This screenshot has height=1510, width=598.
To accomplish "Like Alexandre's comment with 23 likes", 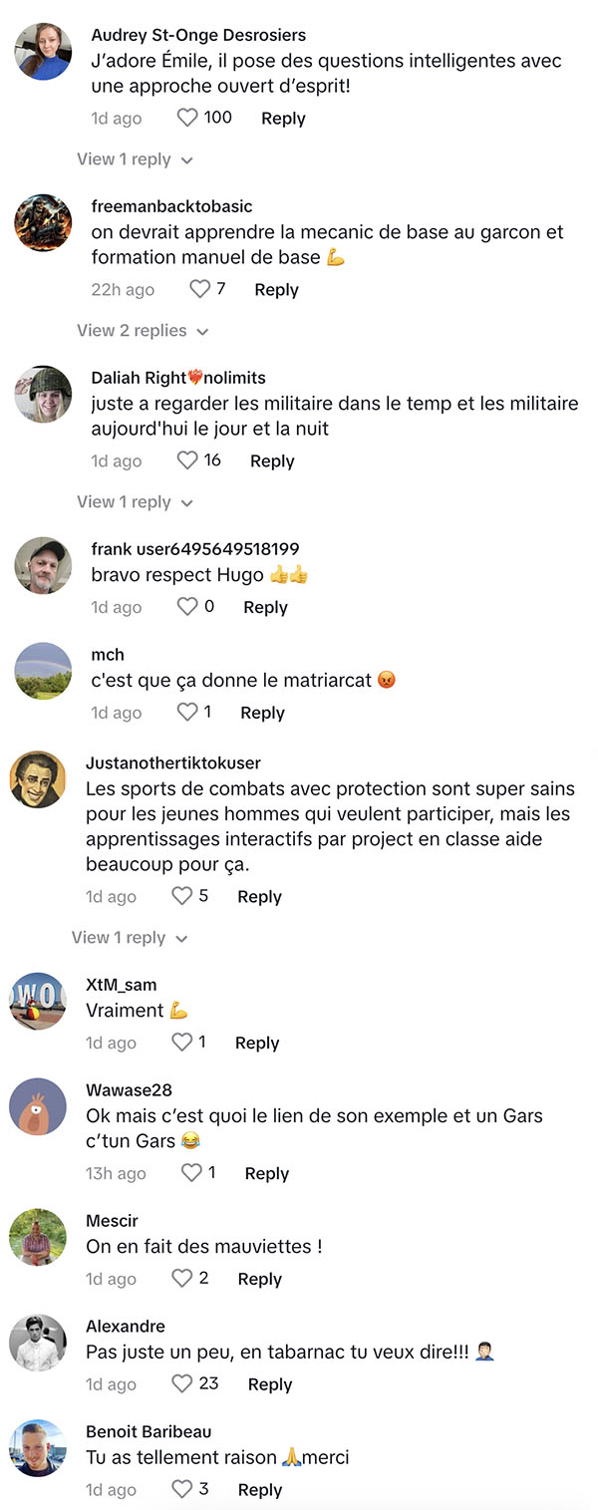I will tap(182, 1383).
